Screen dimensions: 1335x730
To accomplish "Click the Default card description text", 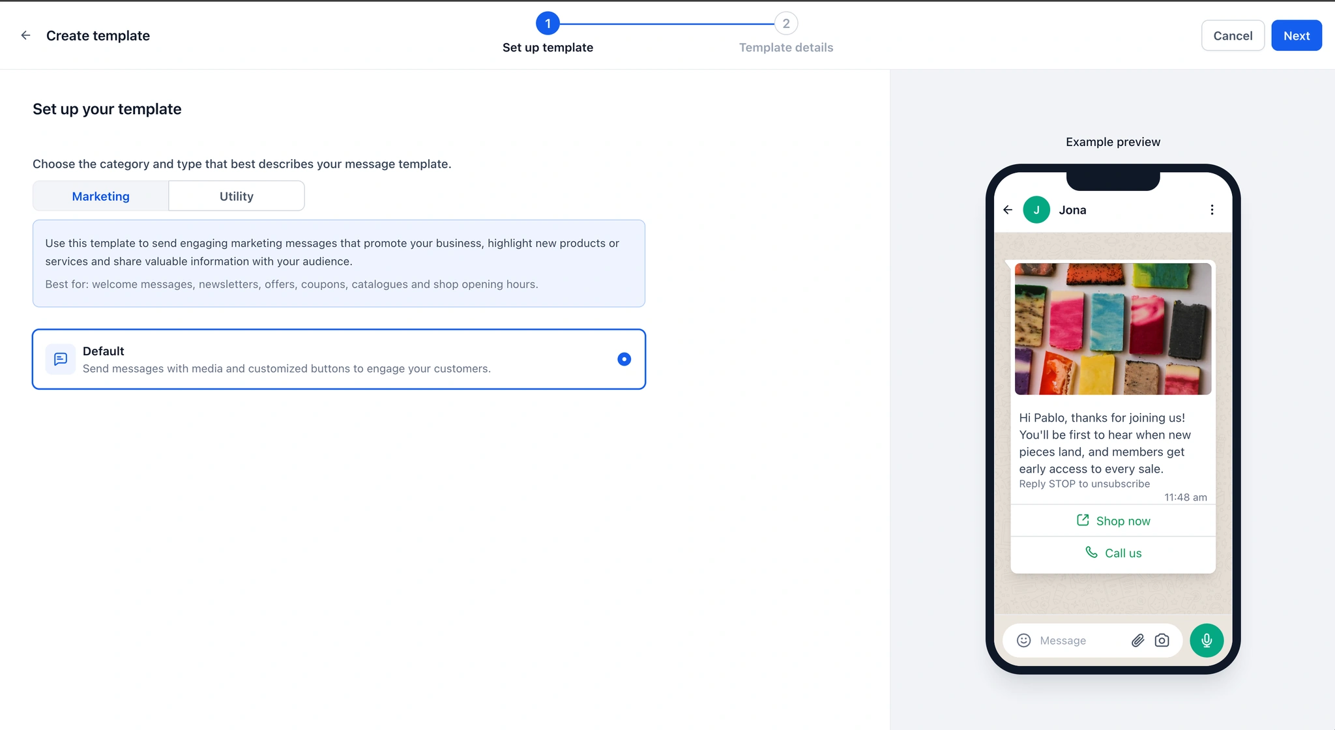I will tap(286, 368).
